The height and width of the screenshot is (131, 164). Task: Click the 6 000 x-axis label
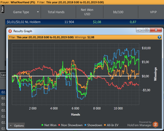pos(75,108)
